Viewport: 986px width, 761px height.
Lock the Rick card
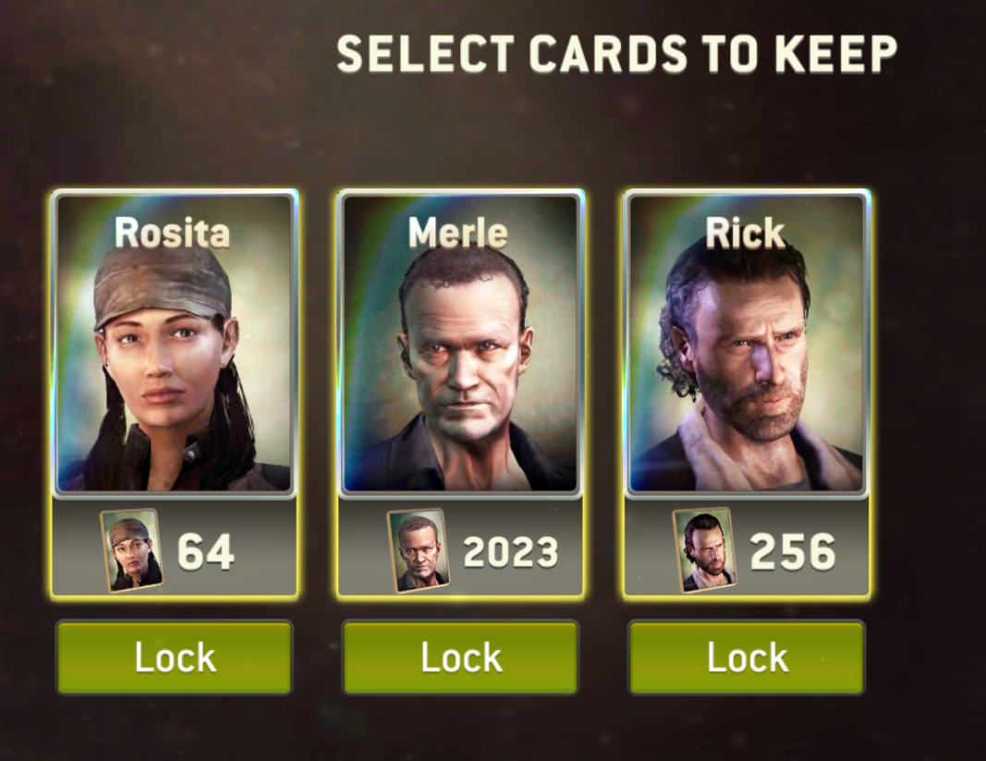click(x=747, y=658)
